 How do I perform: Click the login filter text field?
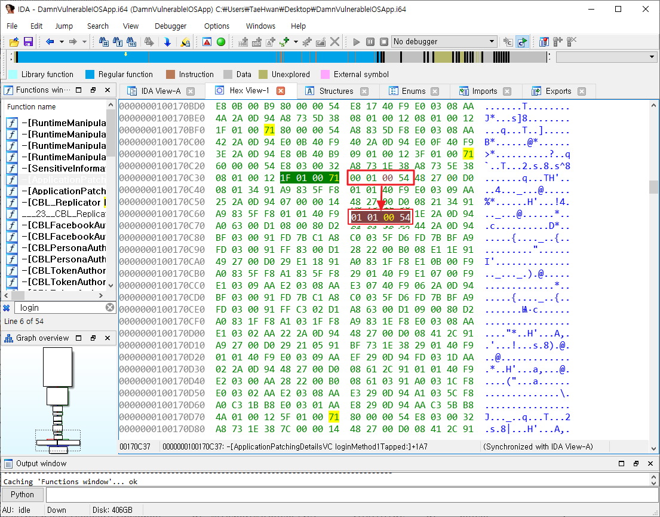pos(59,308)
